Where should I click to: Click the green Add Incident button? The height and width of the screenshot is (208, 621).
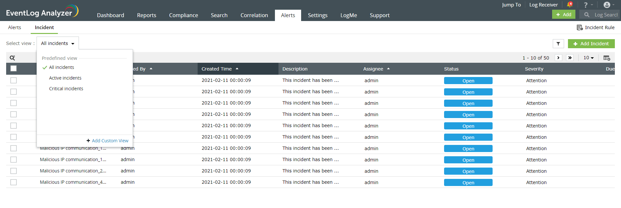coord(591,44)
